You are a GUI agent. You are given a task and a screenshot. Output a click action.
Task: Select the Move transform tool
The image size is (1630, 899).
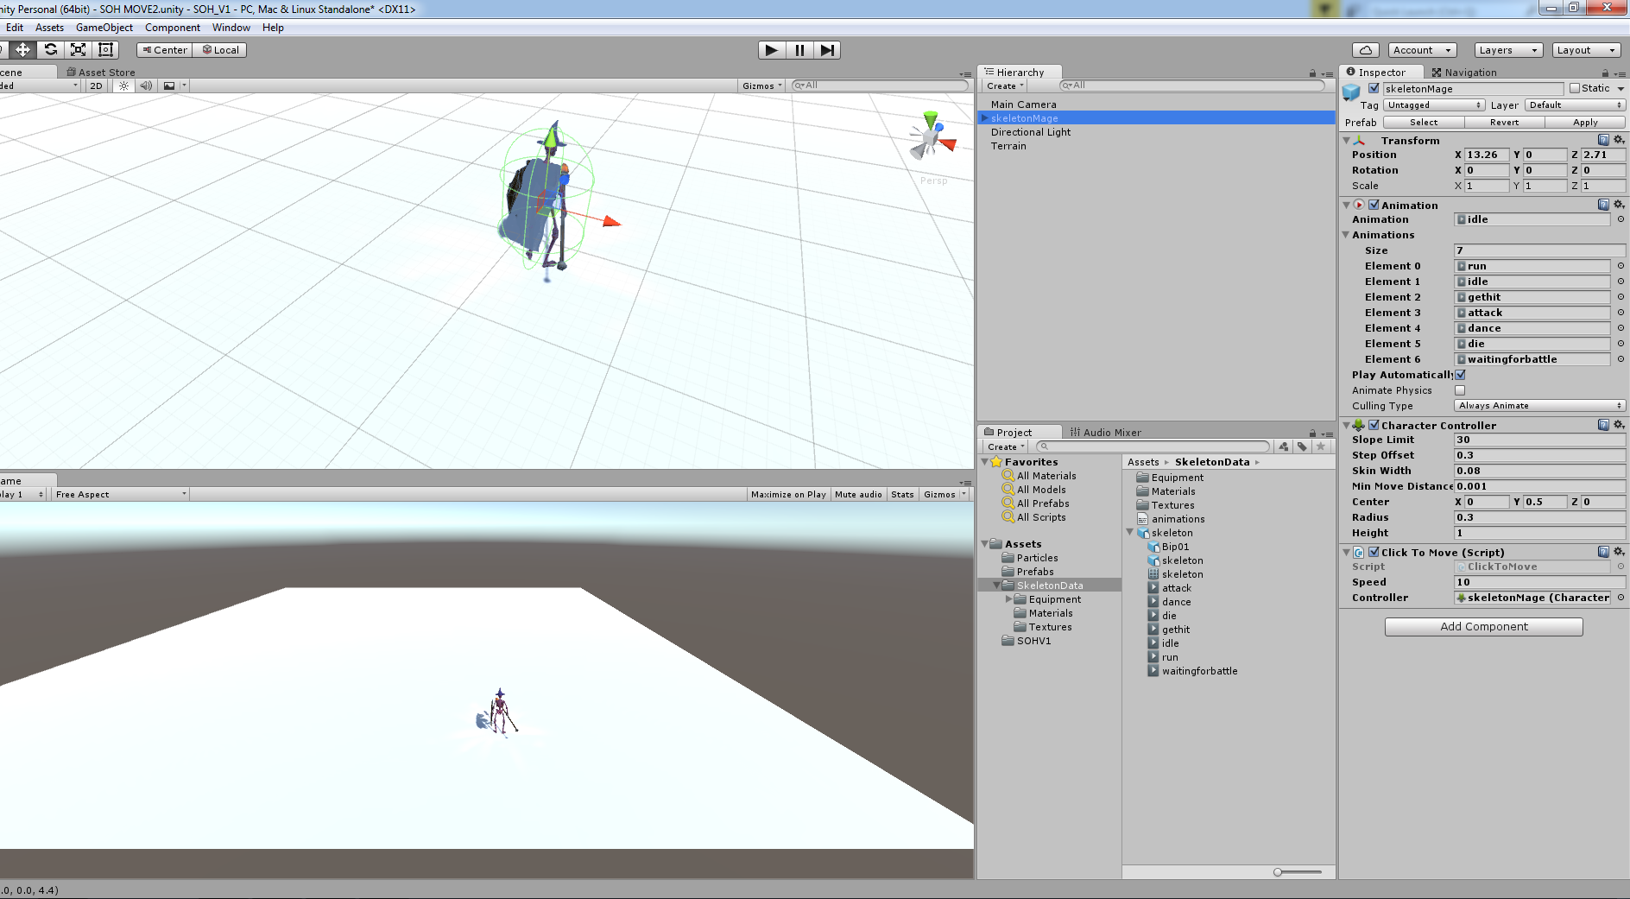pos(23,50)
